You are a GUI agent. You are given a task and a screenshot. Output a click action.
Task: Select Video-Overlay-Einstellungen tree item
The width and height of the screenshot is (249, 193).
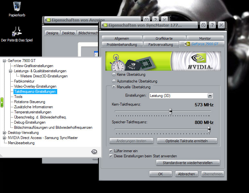(x=35, y=86)
